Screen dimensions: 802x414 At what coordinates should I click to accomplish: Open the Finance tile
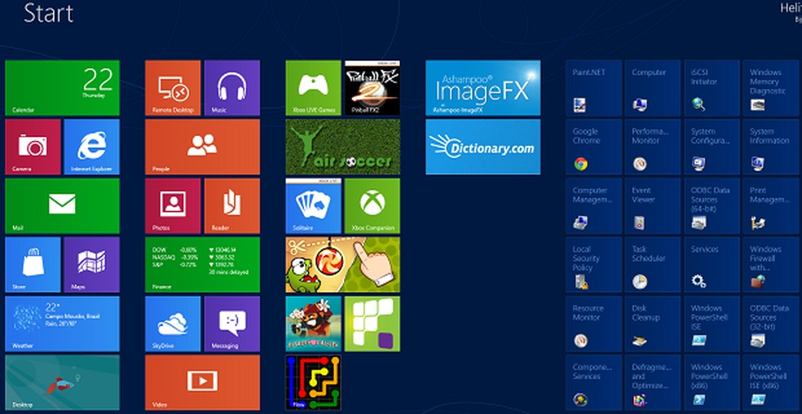tap(203, 265)
